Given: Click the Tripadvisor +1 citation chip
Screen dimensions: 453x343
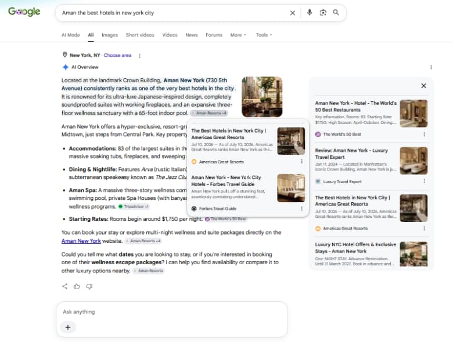Looking at the screenshot, I should pyautogui.click(x=134, y=206).
